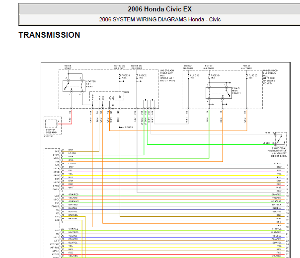The width and height of the screenshot is (300, 258).
Task: Click the "2006 Honda Civic EX" title
Action: pyautogui.click(x=159, y=9)
